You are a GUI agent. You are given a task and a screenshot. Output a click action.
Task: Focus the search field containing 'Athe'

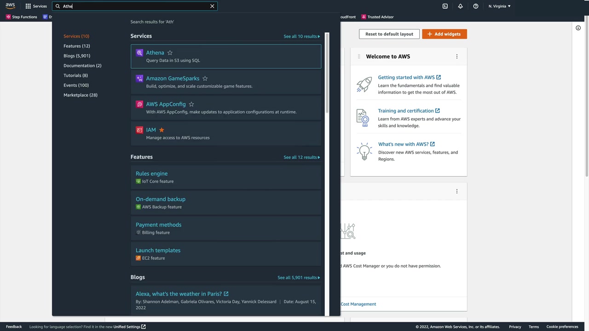pyautogui.click(x=135, y=6)
